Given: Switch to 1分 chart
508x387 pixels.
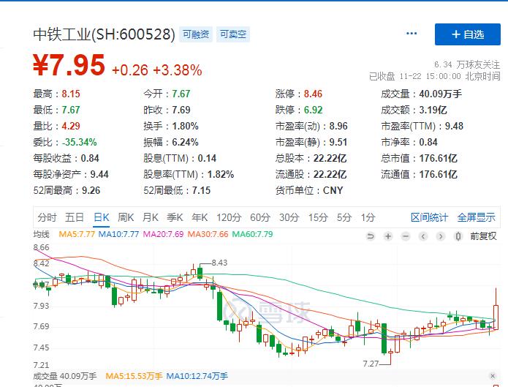Looking at the screenshot, I should (368, 217).
